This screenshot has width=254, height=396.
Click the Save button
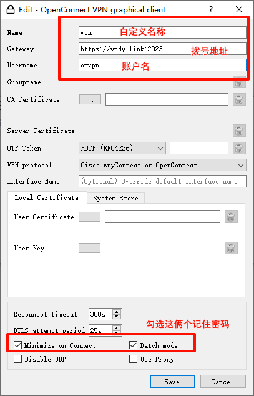172,382
